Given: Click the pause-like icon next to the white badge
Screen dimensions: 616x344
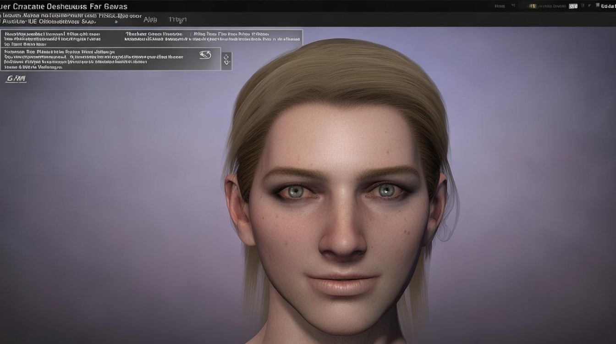Looking at the screenshot, I should tap(583, 6).
